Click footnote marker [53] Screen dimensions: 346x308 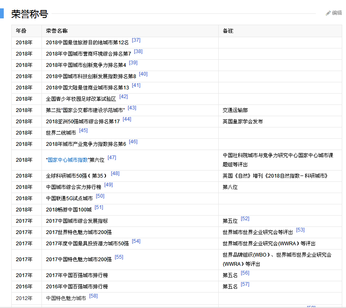[x=300, y=230]
